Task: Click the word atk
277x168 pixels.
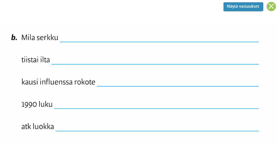Action: click(26, 127)
